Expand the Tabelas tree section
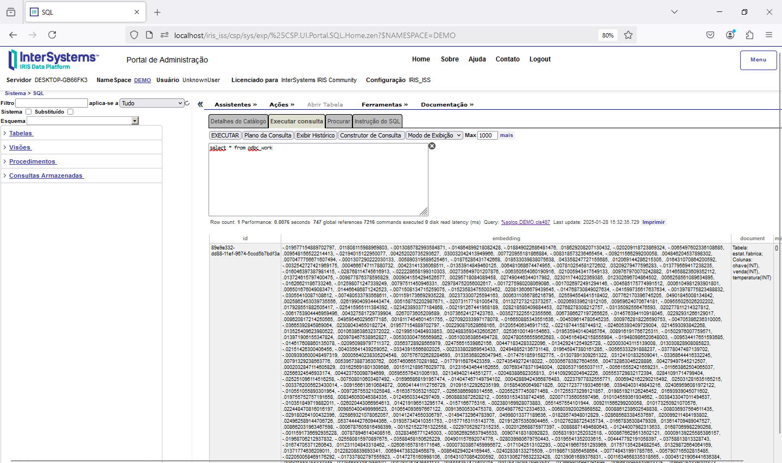Screen dimensions: 782x463 pyautogui.click(x=21, y=133)
